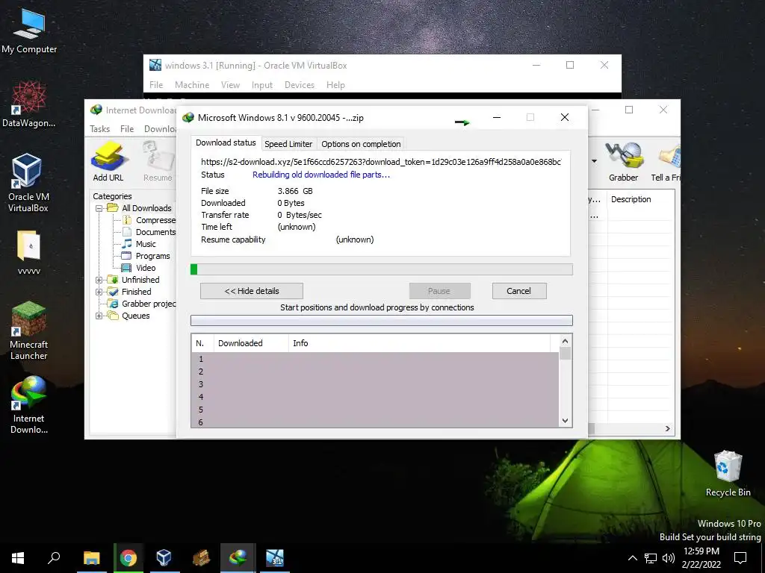Image resolution: width=765 pixels, height=573 pixels.
Task: Collapse the All Downloads tree node
Action: (99, 208)
